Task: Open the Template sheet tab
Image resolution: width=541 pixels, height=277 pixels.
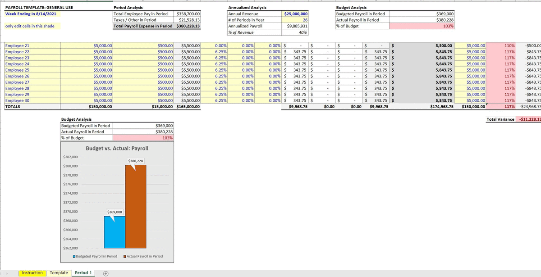Action: (58, 272)
